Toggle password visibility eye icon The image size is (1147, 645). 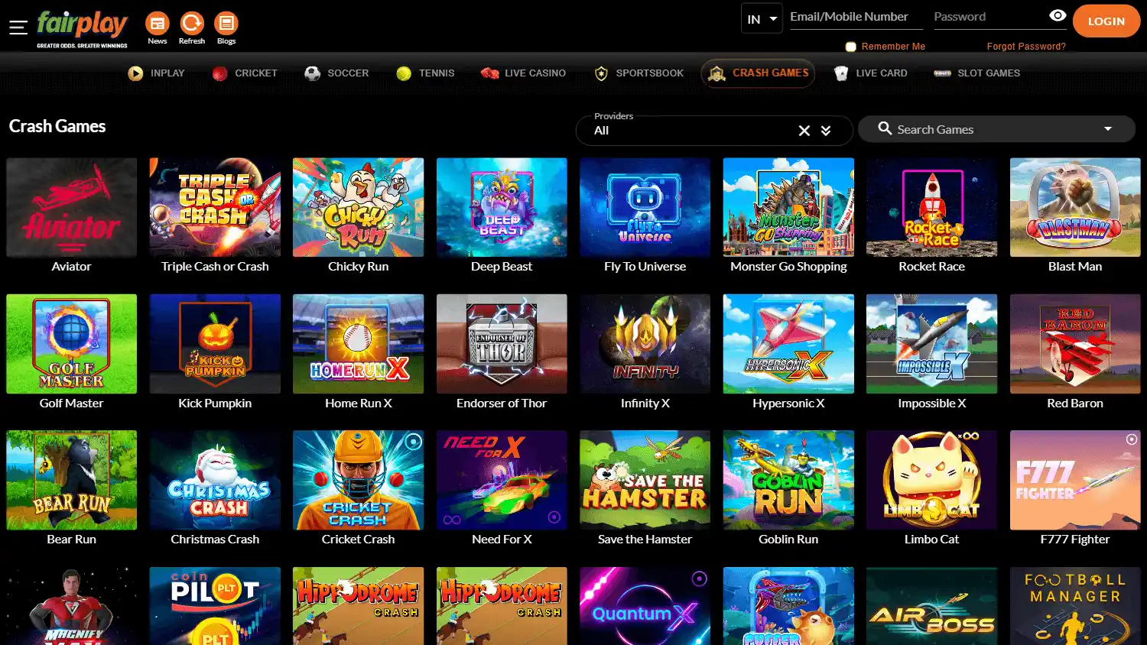(x=1058, y=16)
